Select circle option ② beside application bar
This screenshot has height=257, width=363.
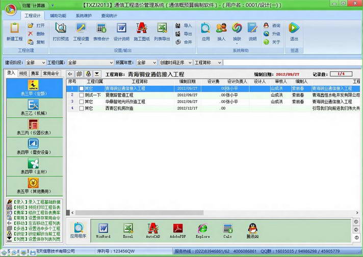(356, 230)
